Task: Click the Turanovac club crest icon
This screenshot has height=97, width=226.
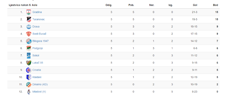Action: 29,19
